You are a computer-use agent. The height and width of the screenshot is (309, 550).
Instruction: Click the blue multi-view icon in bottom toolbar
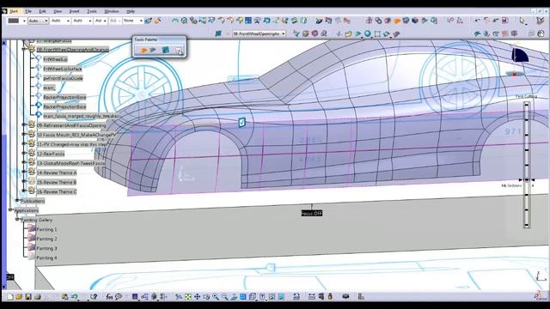(x=242, y=297)
